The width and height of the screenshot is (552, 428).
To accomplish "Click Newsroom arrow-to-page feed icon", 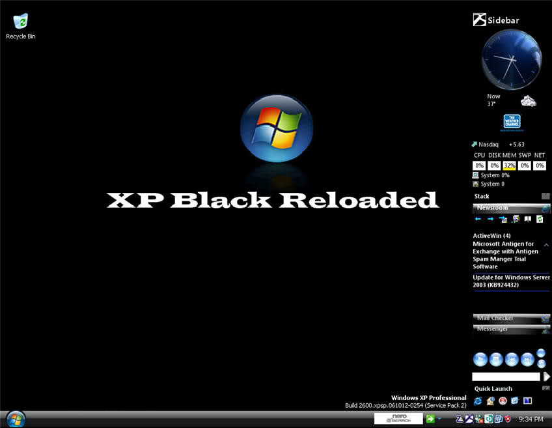I will click(503, 219).
